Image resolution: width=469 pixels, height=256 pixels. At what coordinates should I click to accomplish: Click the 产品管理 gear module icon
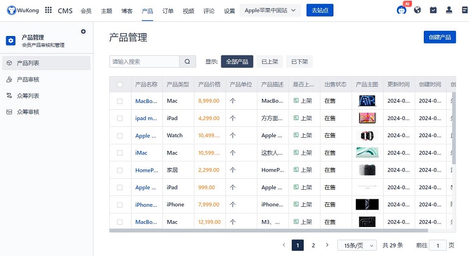click(x=11, y=41)
